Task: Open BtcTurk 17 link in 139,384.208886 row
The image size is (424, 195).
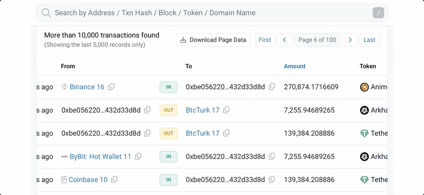Action: point(202,133)
